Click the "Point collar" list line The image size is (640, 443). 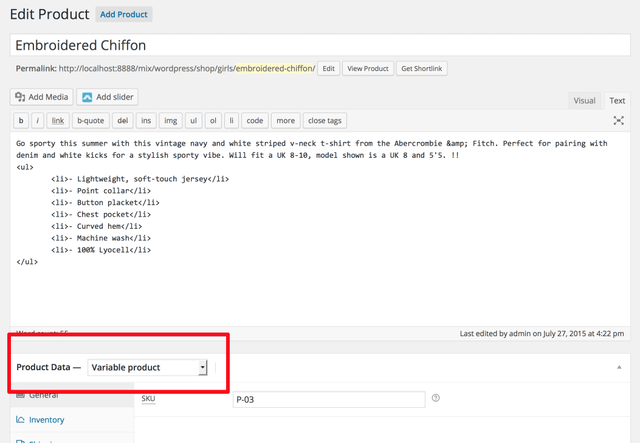[101, 191]
